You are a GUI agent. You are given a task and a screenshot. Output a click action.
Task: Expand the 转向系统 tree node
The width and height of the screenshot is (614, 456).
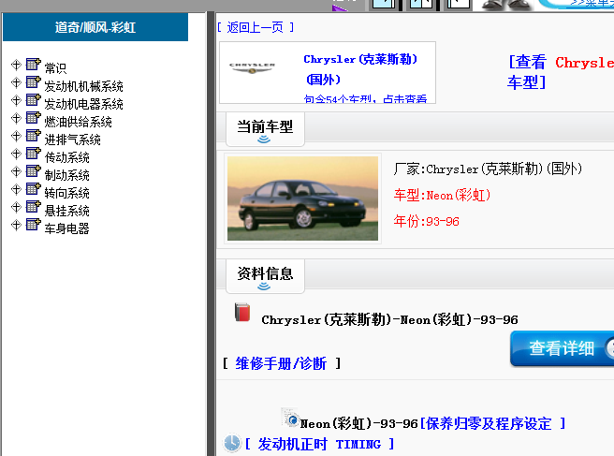click(16, 189)
